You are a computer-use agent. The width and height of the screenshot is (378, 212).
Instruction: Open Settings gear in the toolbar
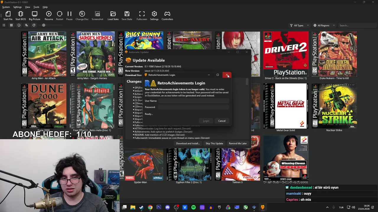point(154,16)
